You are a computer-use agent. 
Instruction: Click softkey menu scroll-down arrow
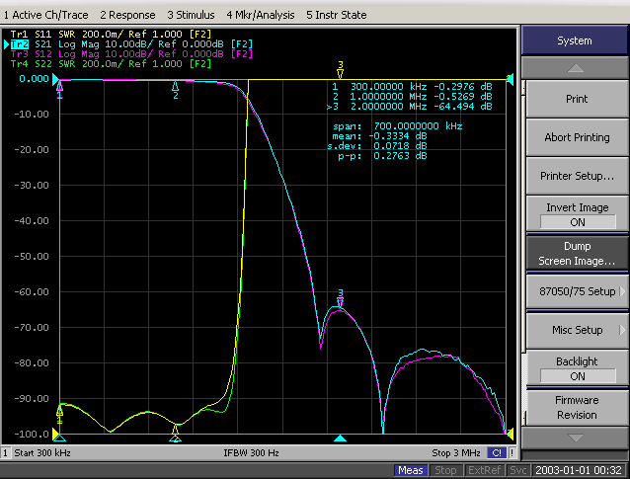pos(575,438)
